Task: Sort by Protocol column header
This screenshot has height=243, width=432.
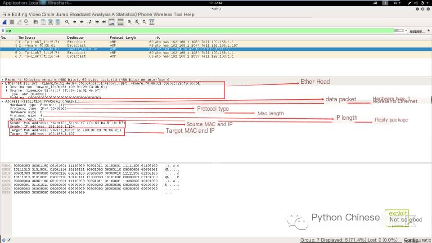Action: [116, 37]
